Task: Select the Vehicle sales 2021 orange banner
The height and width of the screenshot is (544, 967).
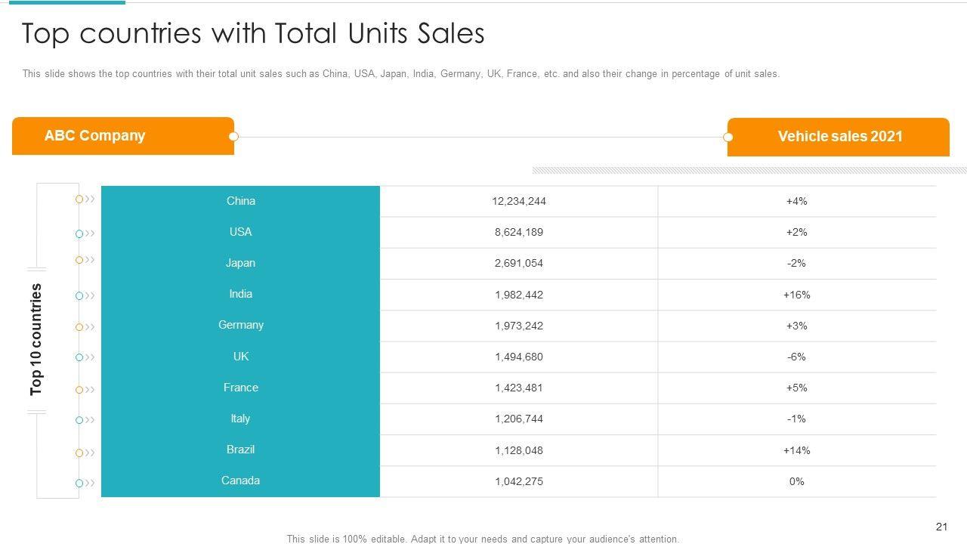Action: (839, 137)
